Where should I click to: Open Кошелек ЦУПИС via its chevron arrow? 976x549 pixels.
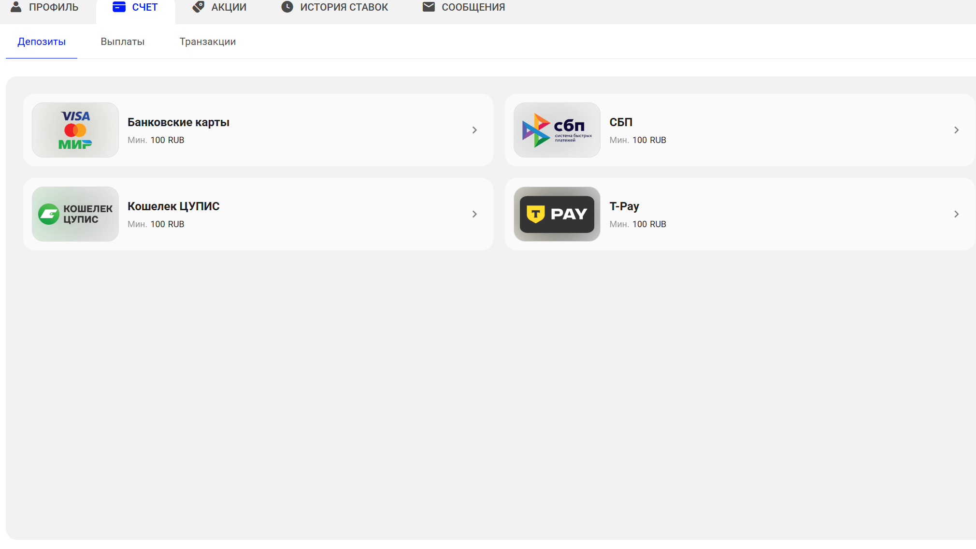[x=474, y=214]
